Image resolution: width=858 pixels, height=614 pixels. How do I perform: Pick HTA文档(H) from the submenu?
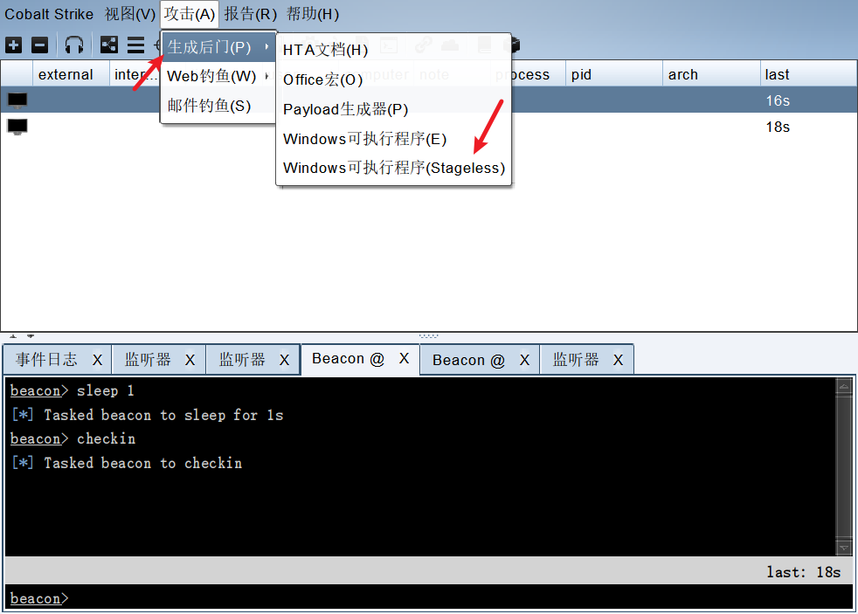[x=325, y=51]
